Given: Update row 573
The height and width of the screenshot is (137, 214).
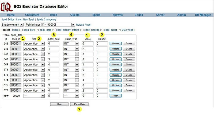Looking at the screenshot, I should (116, 75).
